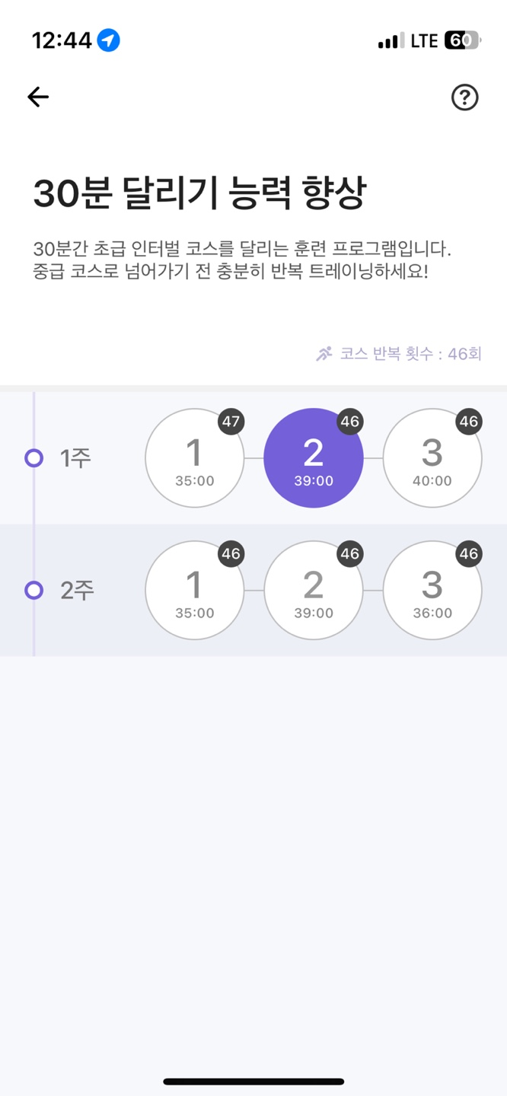Screen dimensions: 507x1096
Task: Tap the 2주 timeline marker dot
Action: click(x=33, y=591)
